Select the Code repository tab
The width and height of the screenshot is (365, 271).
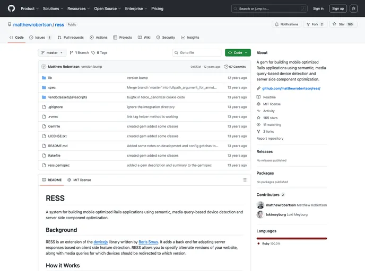(16, 38)
